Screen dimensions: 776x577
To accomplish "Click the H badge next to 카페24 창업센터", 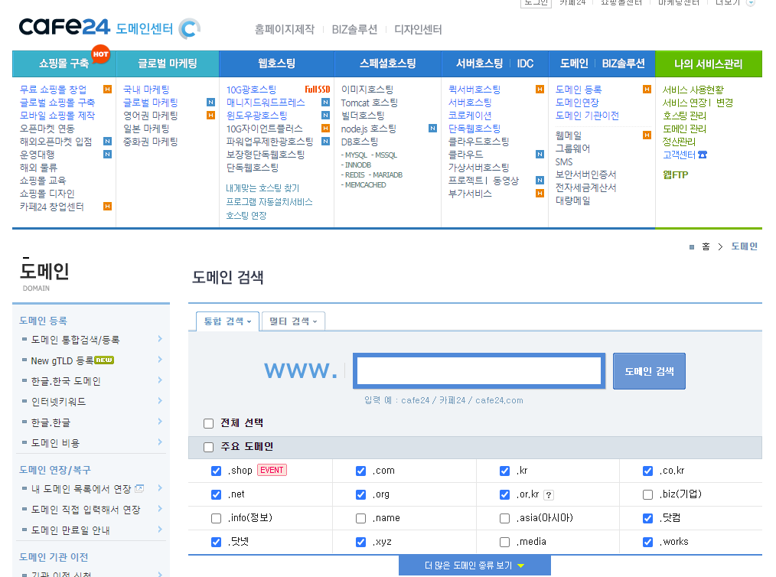I will pos(107,207).
